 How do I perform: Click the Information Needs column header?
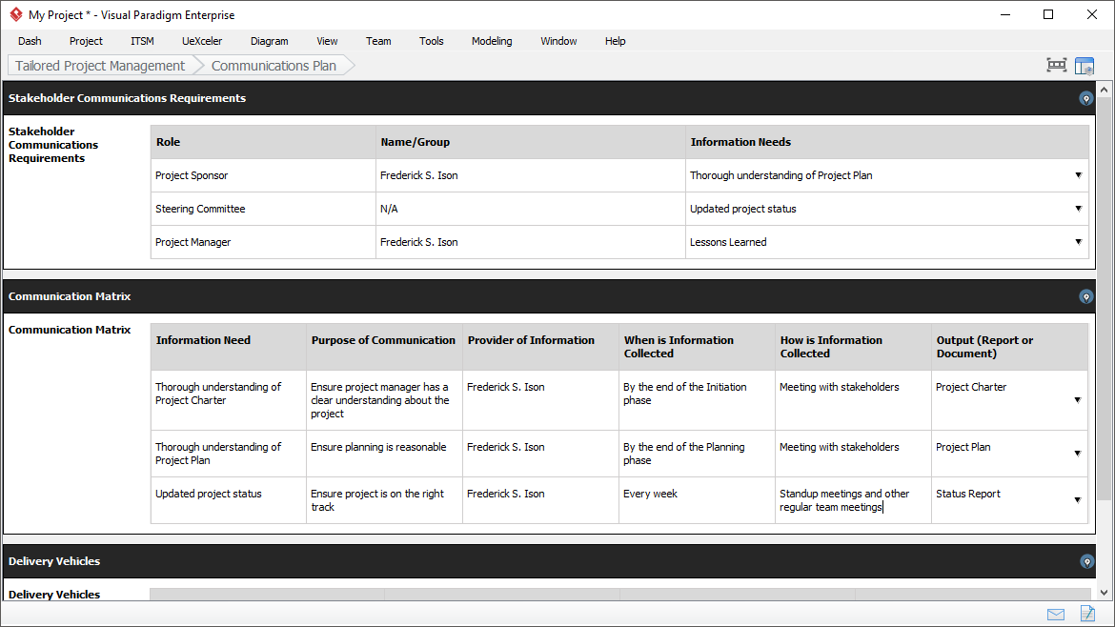click(887, 142)
